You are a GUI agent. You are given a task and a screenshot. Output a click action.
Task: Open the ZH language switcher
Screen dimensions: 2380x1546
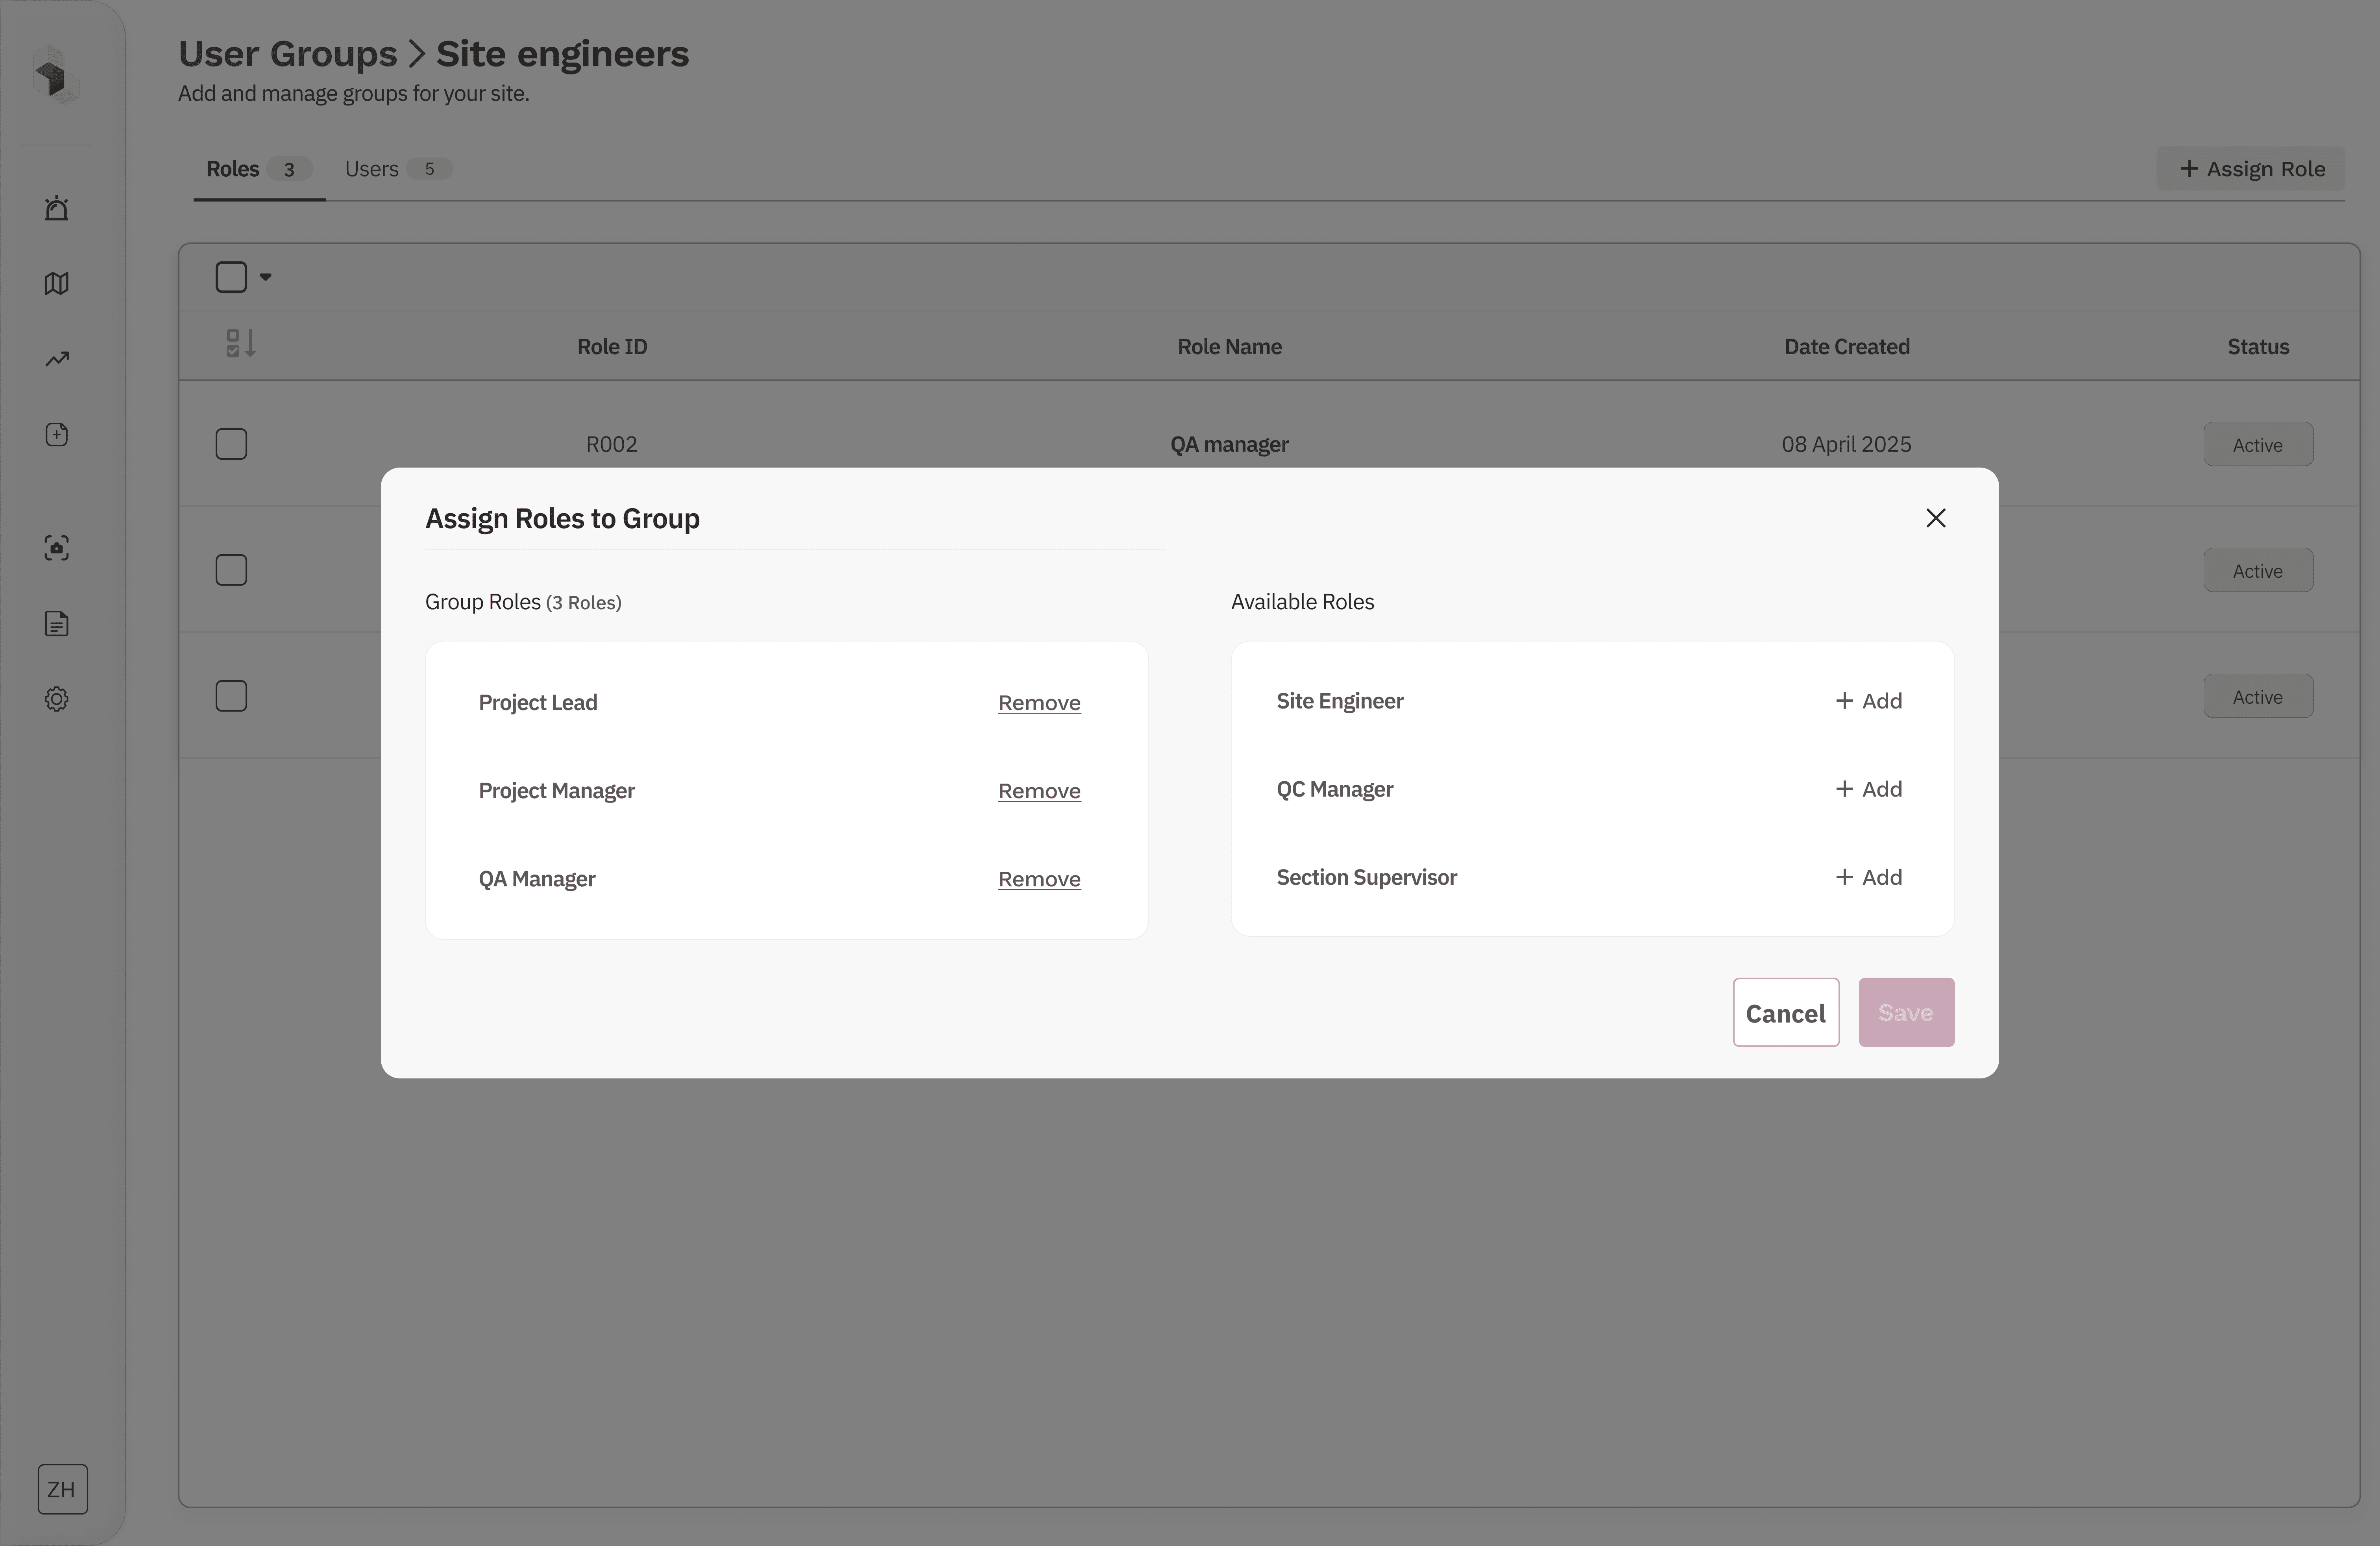click(x=62, y=1489)
